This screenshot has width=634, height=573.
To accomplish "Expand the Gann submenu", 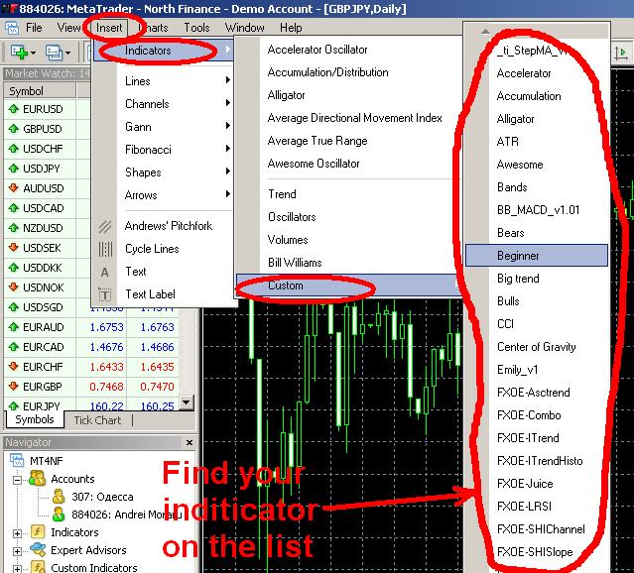I will pos(163,127).
